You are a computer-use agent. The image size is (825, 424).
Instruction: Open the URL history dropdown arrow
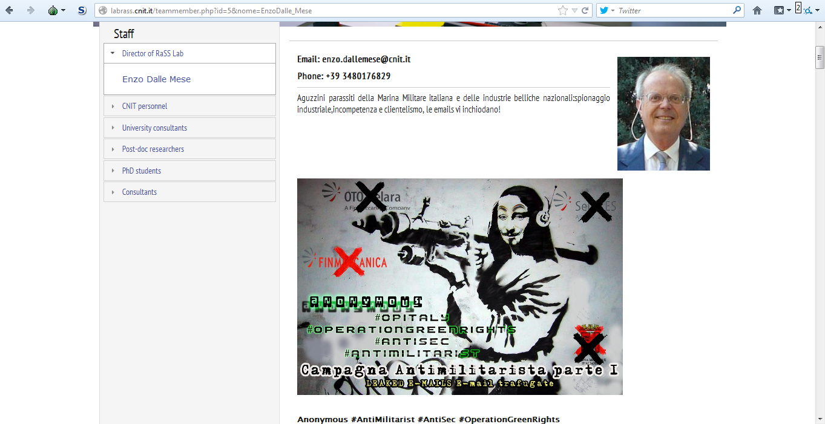[x=574, y=10]
